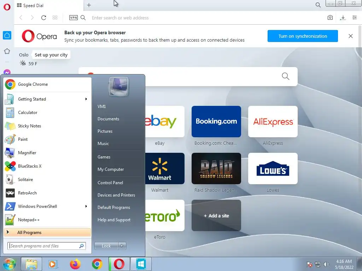Focus the address bar field

tap(205, 18)
